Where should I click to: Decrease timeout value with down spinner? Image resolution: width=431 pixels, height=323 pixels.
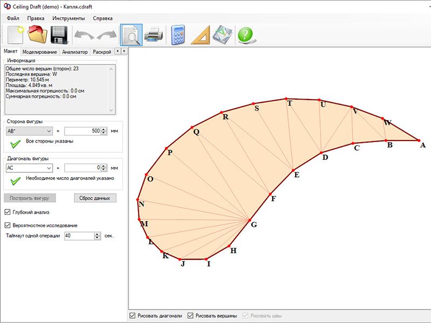coord(98,237)
